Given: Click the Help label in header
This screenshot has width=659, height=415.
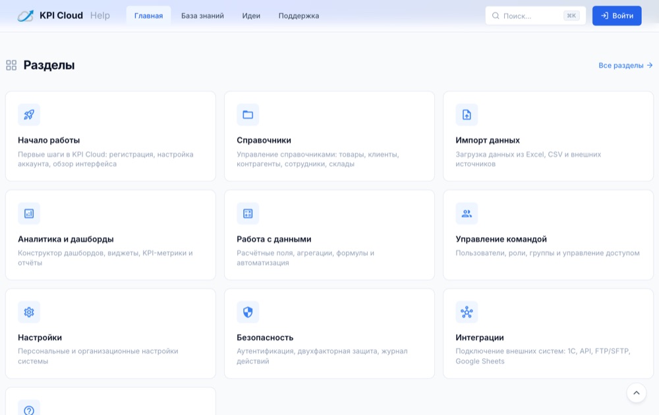Looking at the screenshot, I should (100, 16).
